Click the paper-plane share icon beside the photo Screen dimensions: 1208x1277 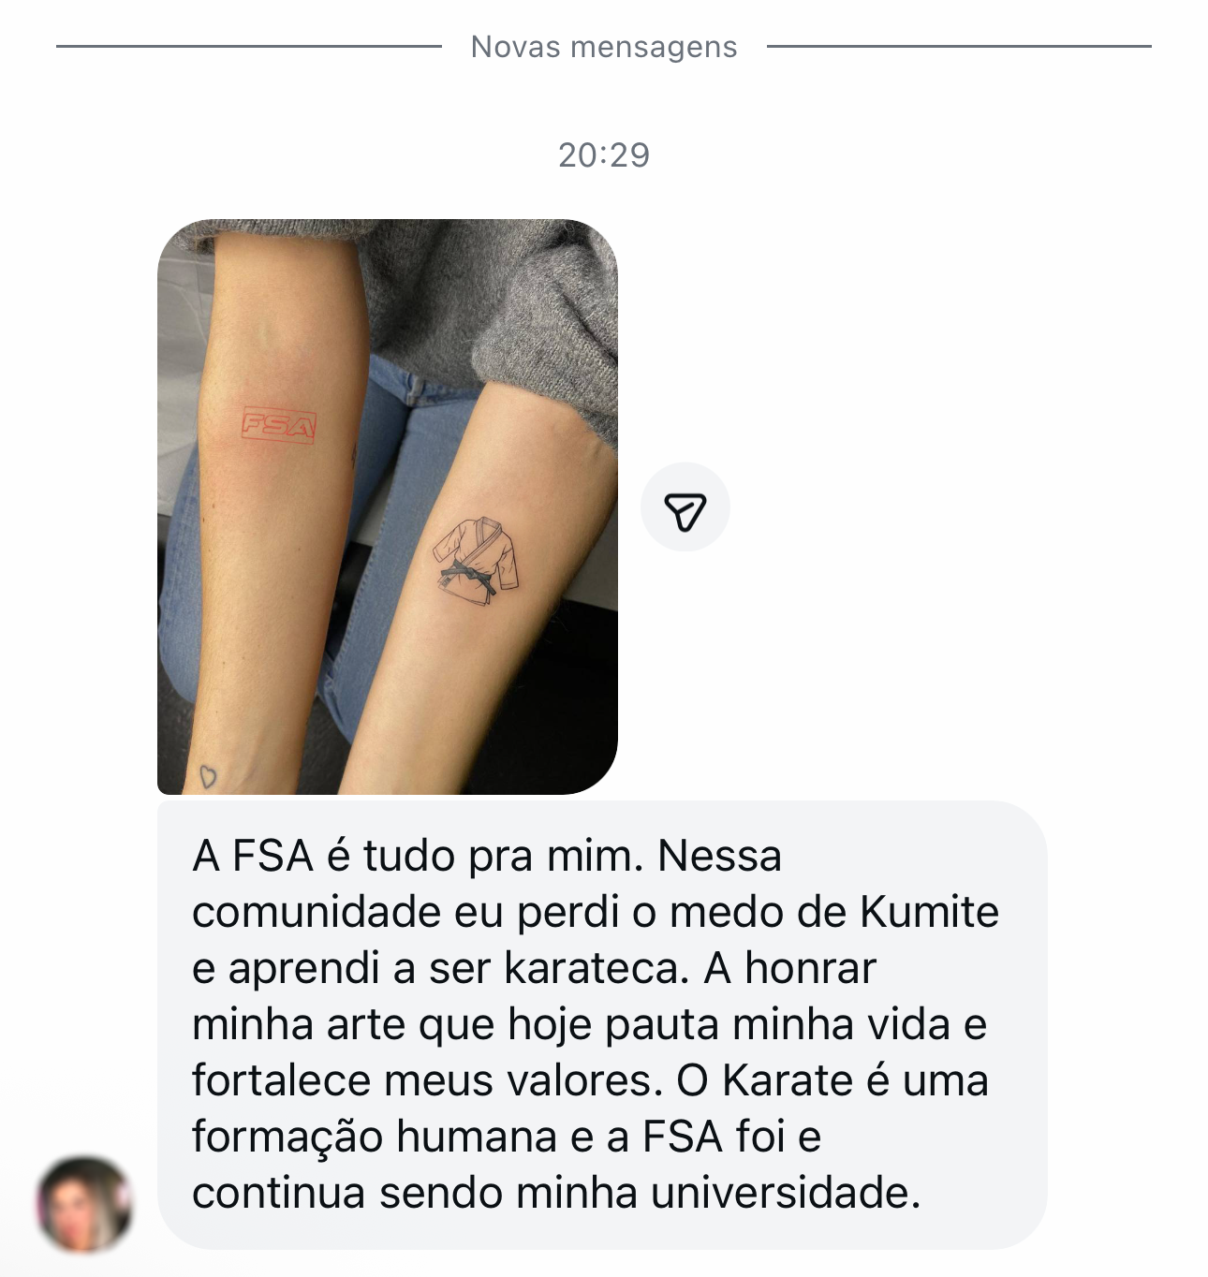(x=685, y=506)
